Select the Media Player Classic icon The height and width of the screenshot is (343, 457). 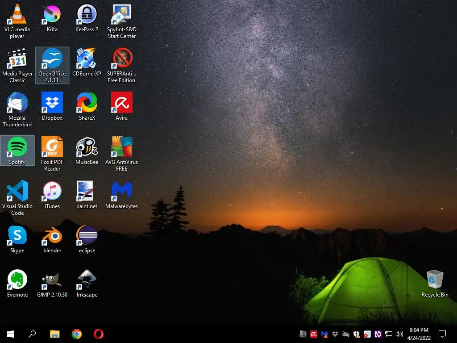[x=17, y=66]
